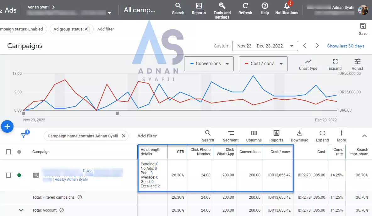
Task: Open the Cost / conv. metric dropdown
Action: [263, 64]
